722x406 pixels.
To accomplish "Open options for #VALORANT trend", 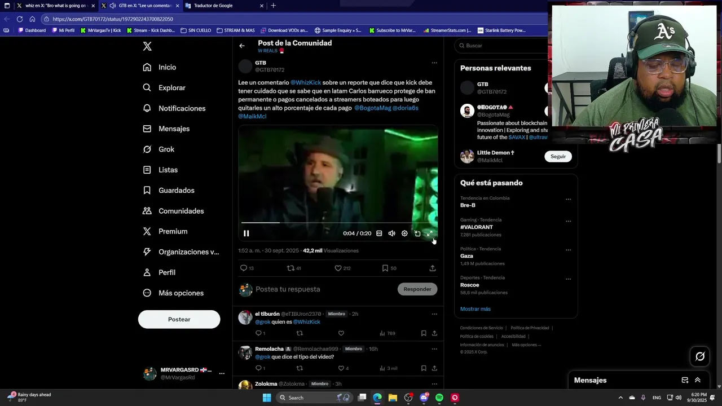I will coord(568,221).
